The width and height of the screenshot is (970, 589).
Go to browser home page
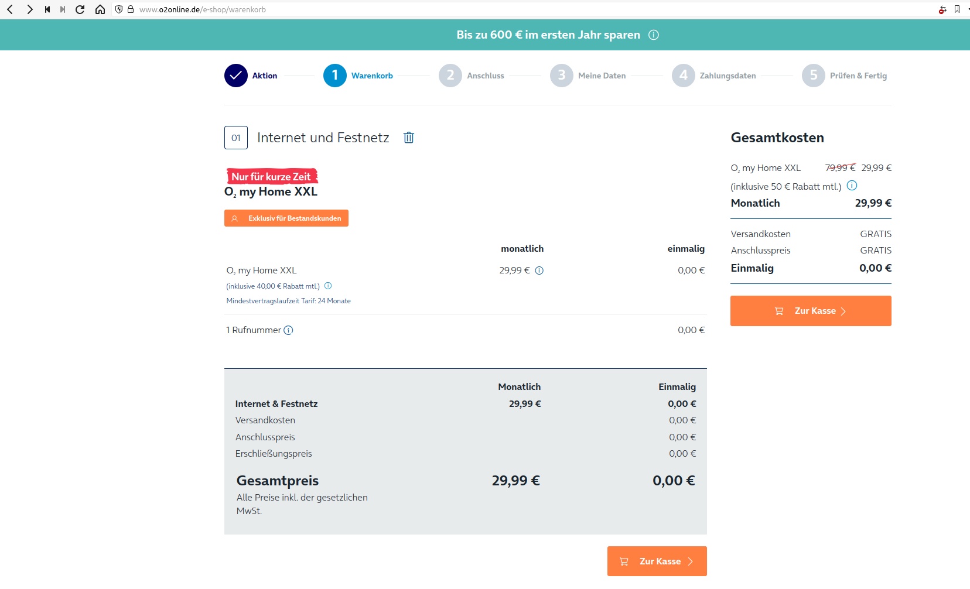point(100,9)
